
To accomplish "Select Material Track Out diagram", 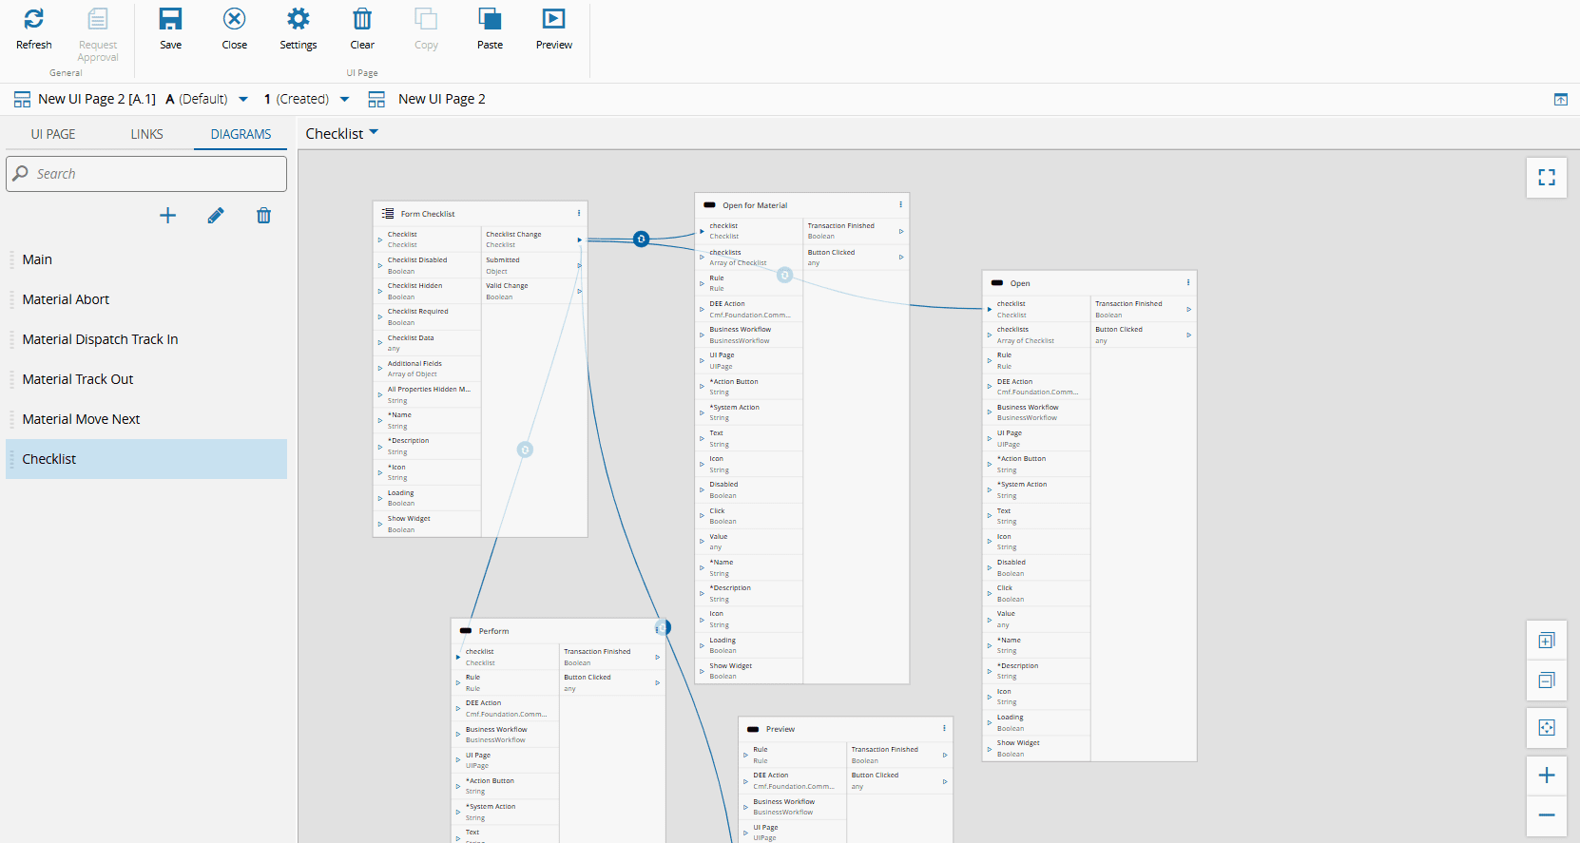I will tap(78, 379).
